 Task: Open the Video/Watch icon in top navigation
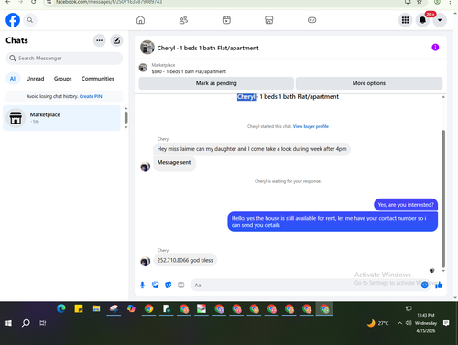[226, 20]
